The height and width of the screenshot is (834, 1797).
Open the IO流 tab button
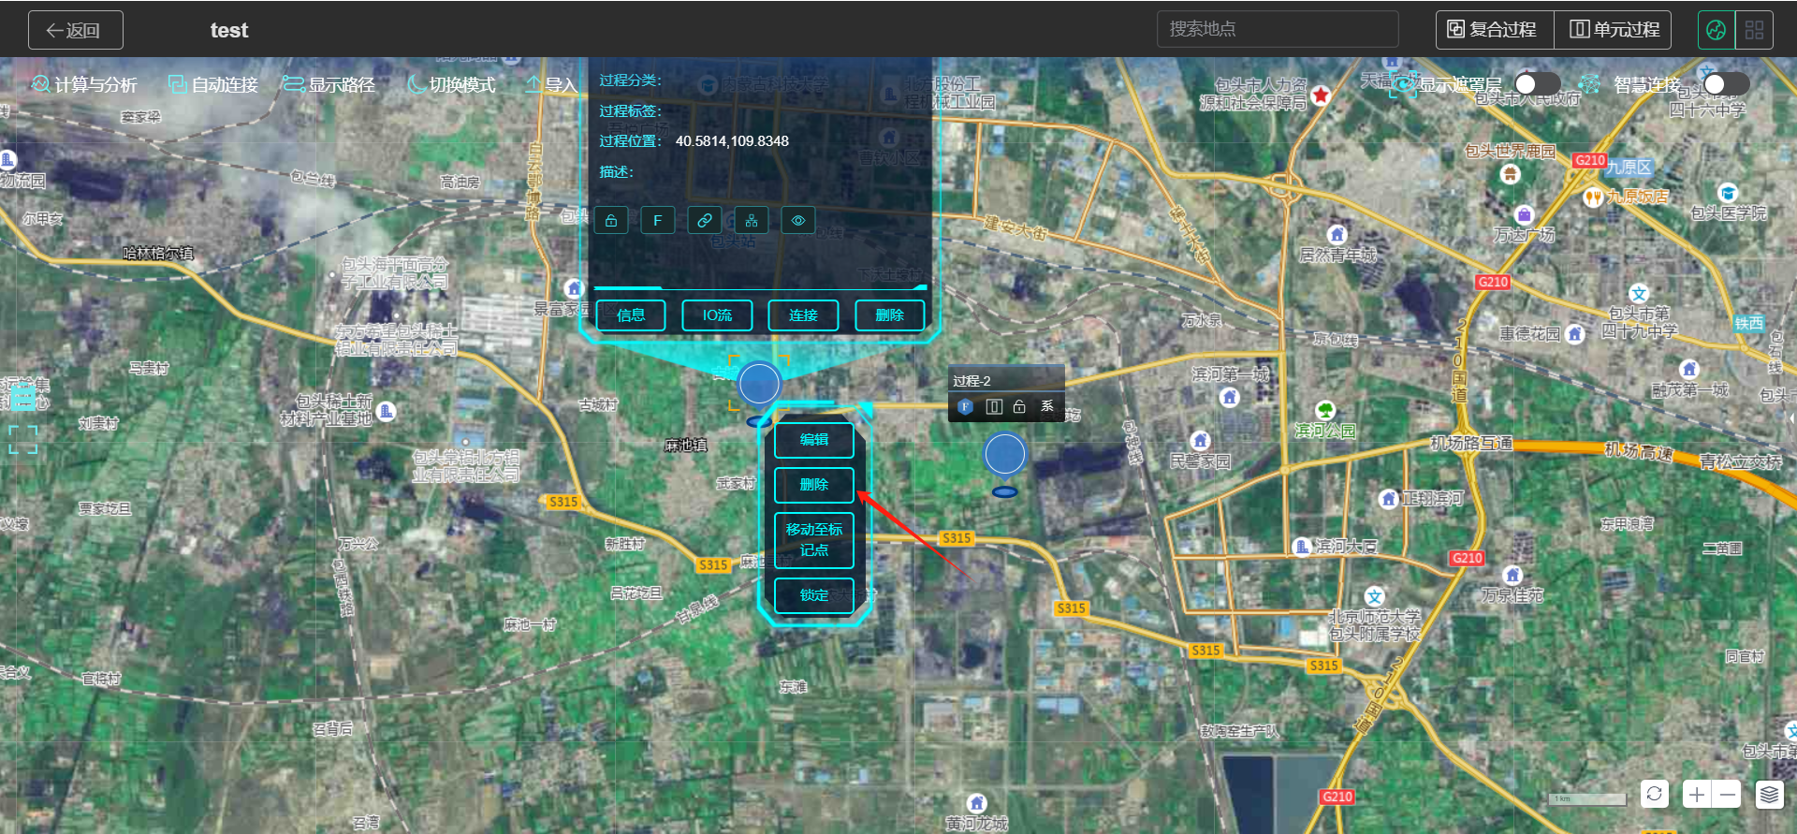click(x=717, y=315)
